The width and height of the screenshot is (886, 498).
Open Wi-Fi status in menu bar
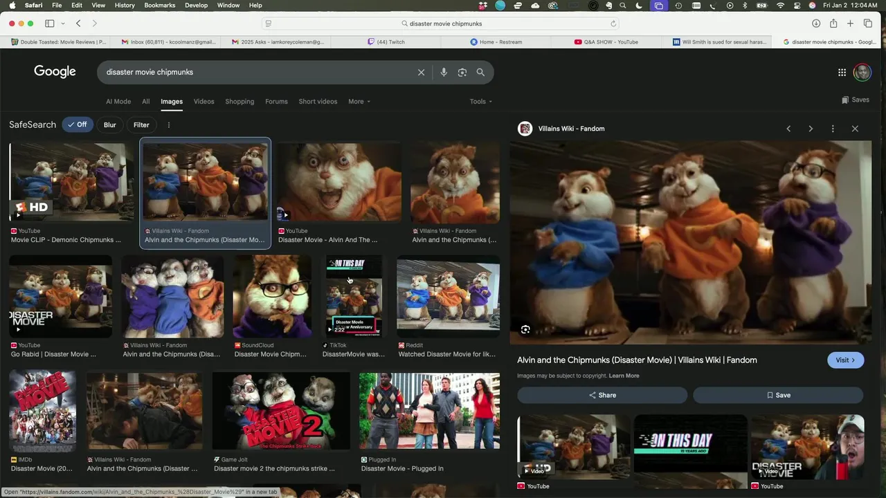tap(781, 6)
